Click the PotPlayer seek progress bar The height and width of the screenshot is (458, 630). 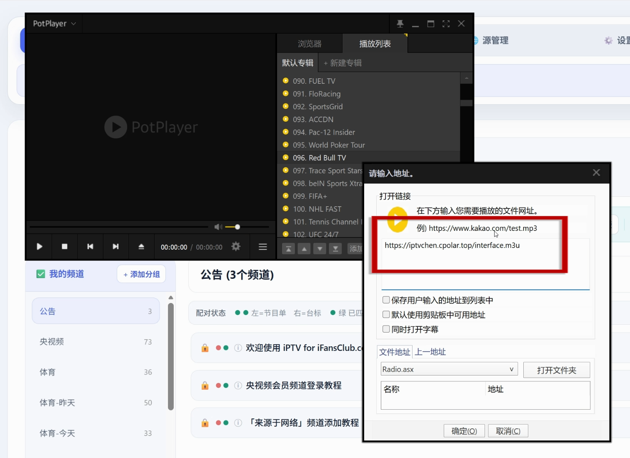119,227
